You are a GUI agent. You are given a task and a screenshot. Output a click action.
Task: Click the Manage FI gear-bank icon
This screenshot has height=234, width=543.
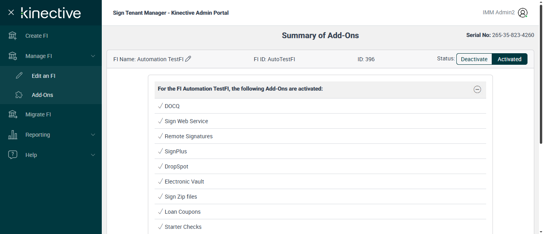pos(13,56)
